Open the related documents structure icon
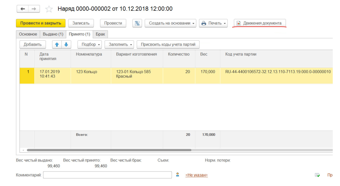 (x=137, y=23)
